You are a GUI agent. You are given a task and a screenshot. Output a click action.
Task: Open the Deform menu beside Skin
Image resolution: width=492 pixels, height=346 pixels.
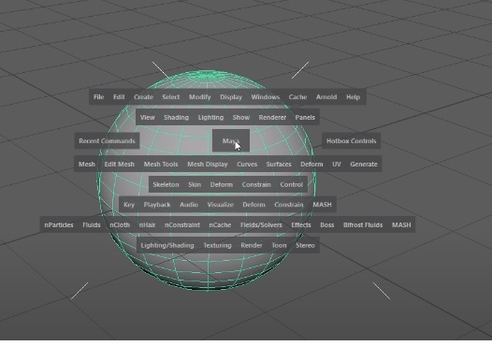pos(222,184)
